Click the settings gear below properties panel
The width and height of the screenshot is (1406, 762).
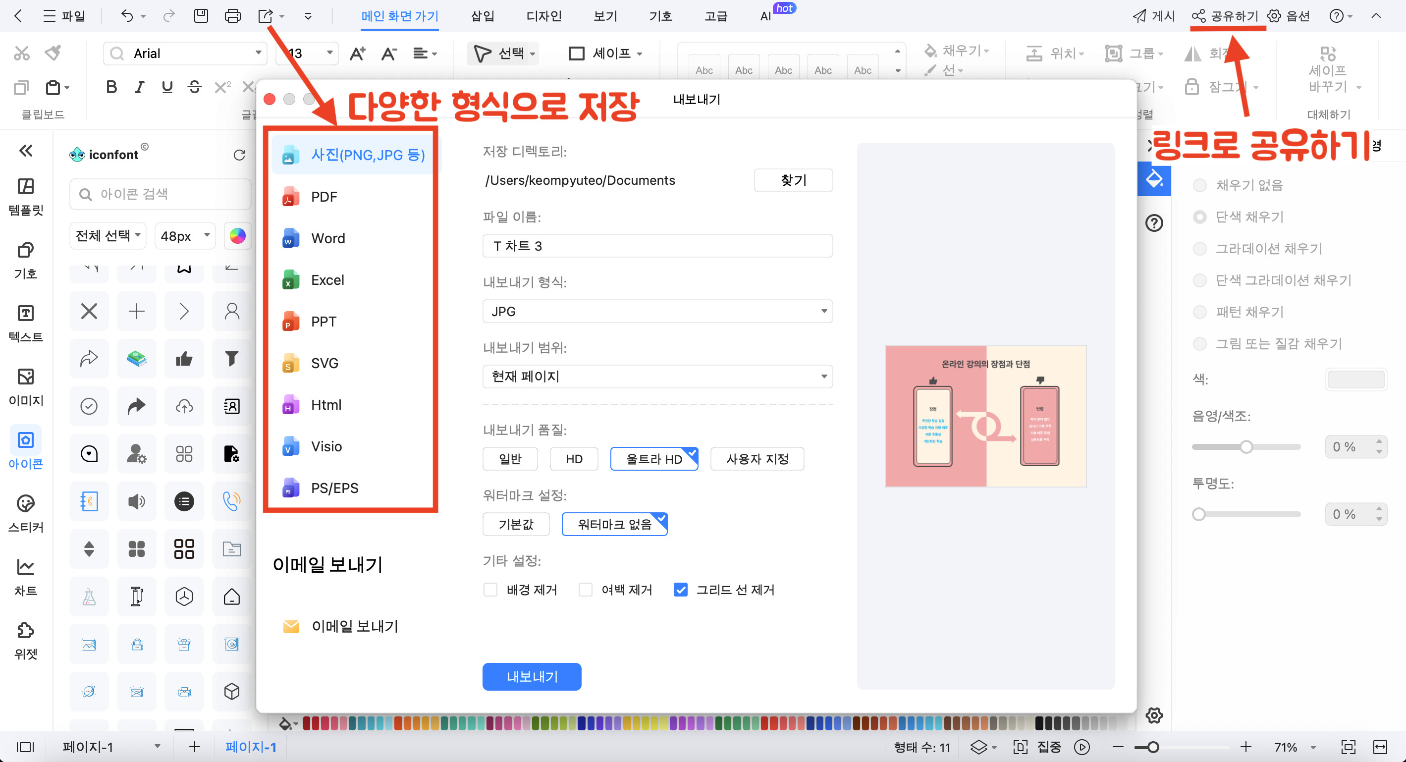(1154, 715)
